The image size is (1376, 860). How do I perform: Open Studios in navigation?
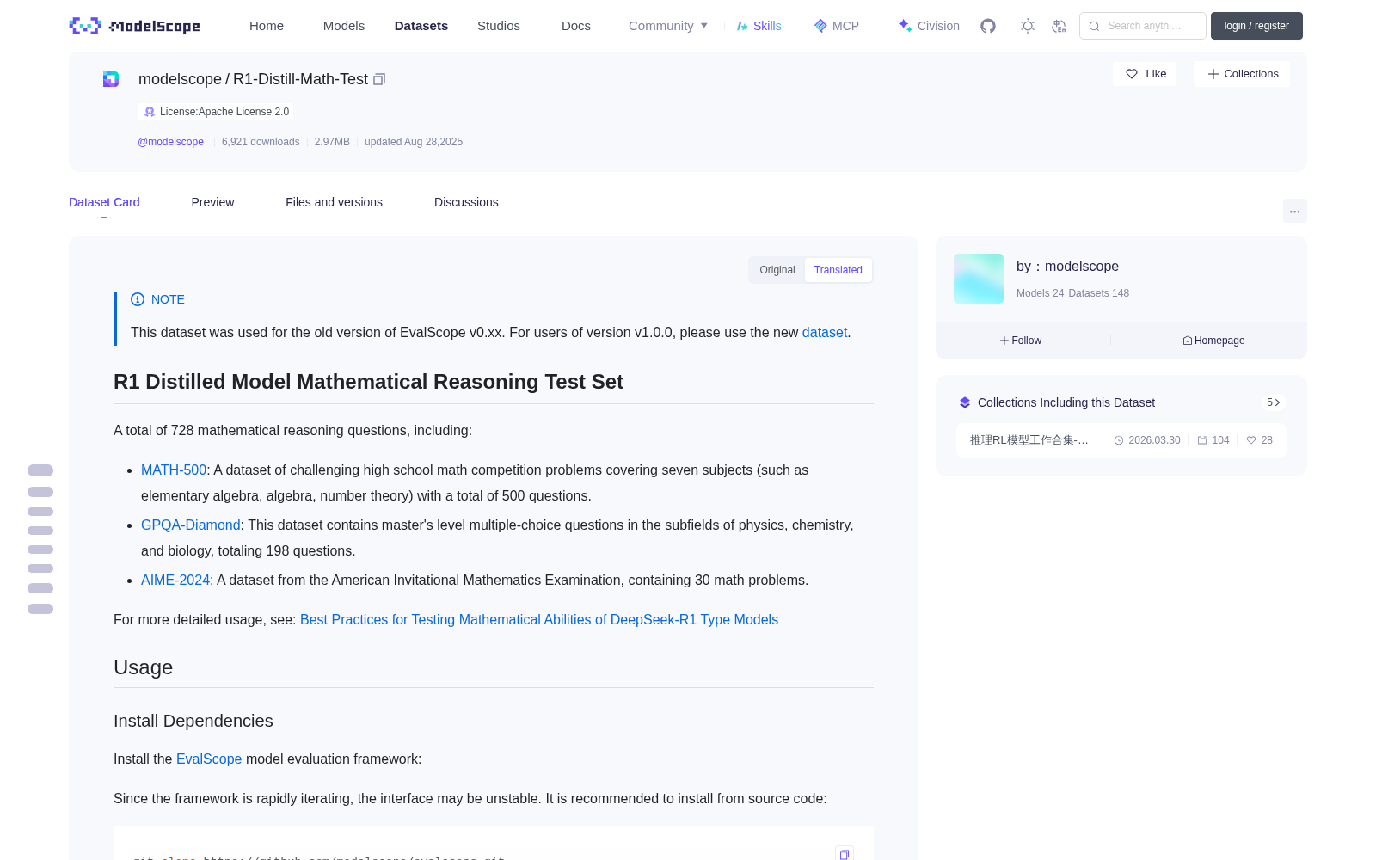(499, 26)
